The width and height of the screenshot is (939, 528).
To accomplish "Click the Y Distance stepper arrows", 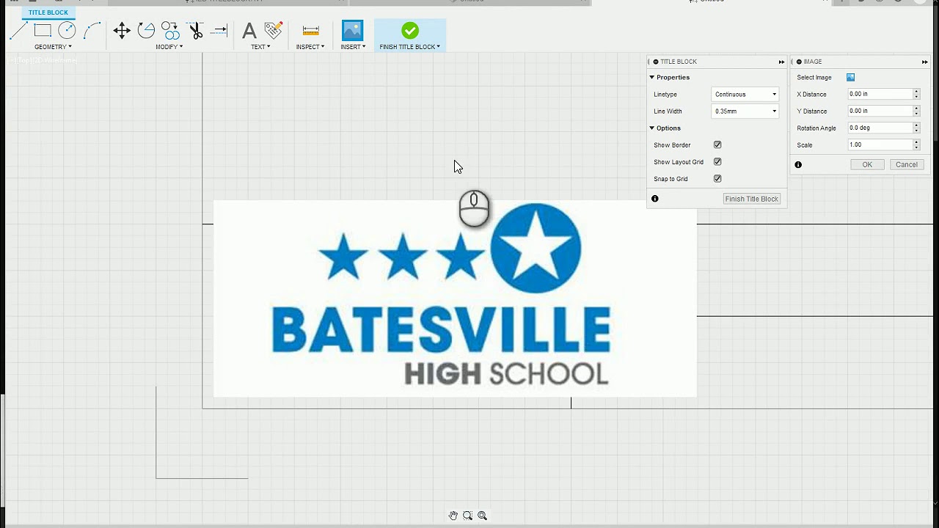I will tap(916, 111).
